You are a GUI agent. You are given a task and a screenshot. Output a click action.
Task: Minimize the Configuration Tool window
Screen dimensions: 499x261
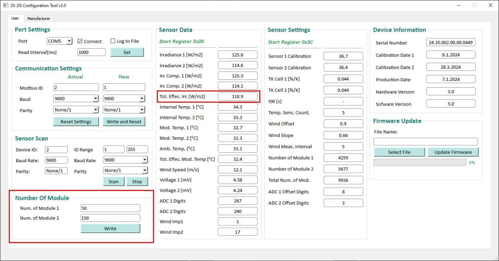coord(459,5)
